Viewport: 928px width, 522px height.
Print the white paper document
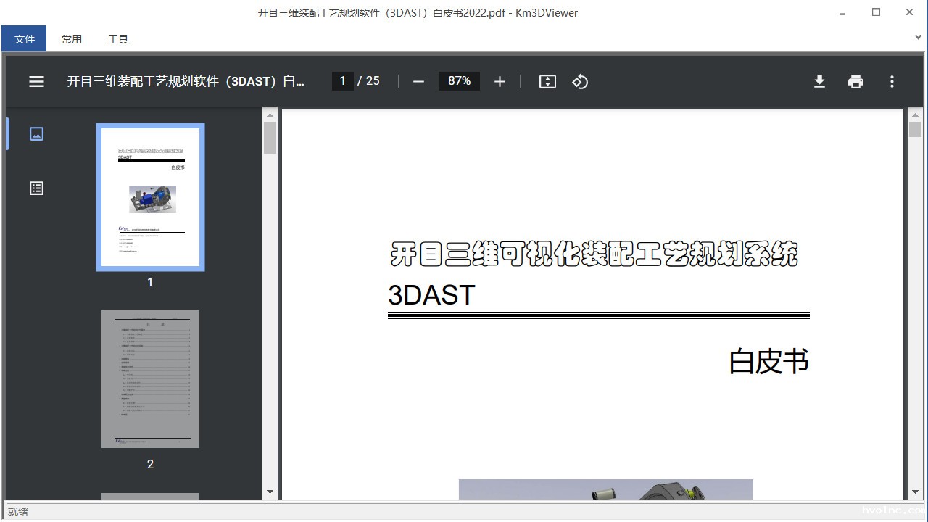coord(855,81)
